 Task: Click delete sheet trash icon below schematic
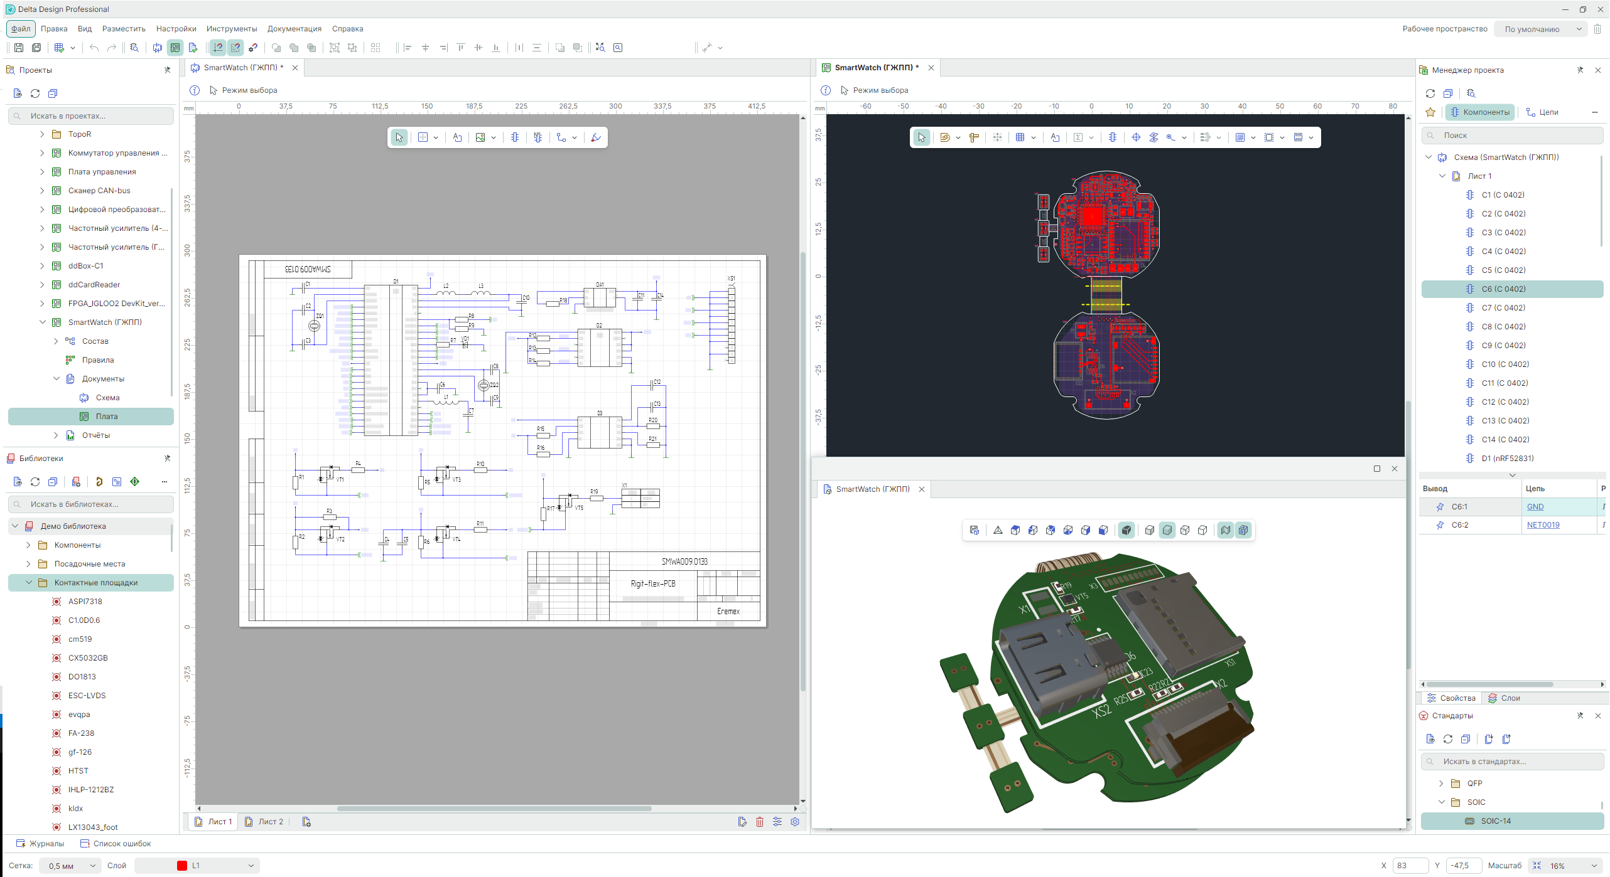point(760,822)
